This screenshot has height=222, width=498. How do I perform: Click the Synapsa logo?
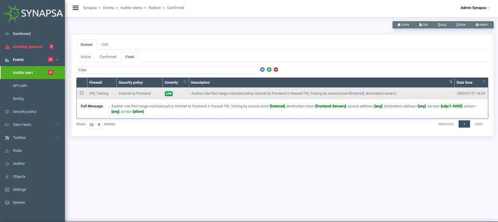click(x=32, y=13)
